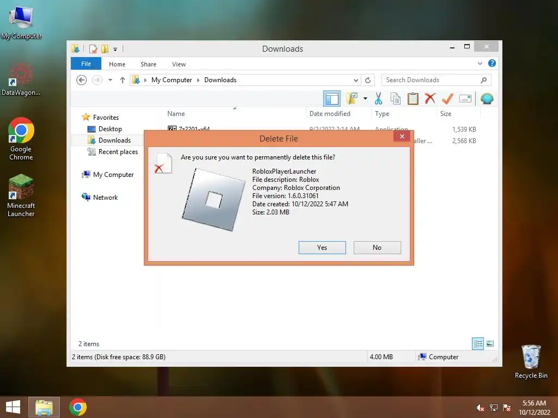Switch to large icons view
This screenshot has width=558, height=418.
(x=490, y=343)
